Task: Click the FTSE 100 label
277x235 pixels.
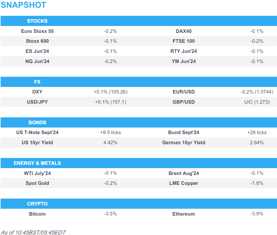Action: pos(184,41)
